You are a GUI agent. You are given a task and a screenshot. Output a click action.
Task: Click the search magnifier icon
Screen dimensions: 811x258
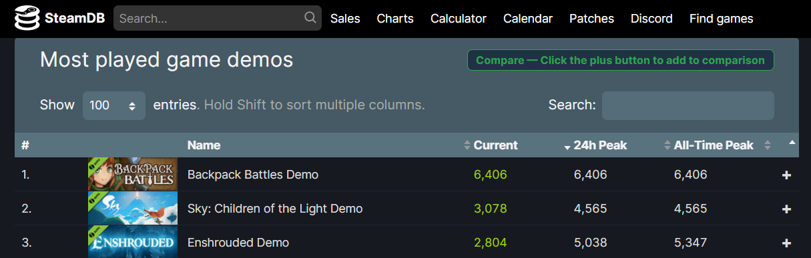click(310, 18)
